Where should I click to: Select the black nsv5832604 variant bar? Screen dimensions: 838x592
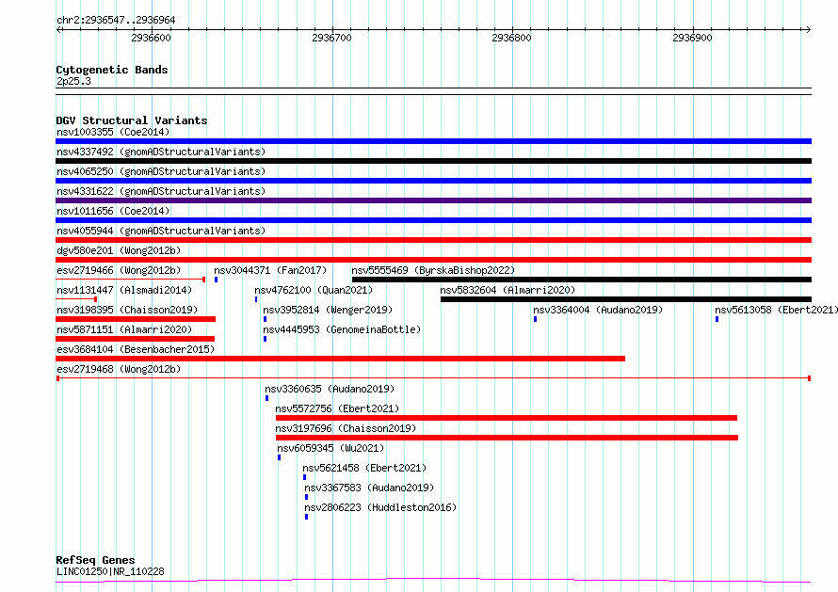626,299
